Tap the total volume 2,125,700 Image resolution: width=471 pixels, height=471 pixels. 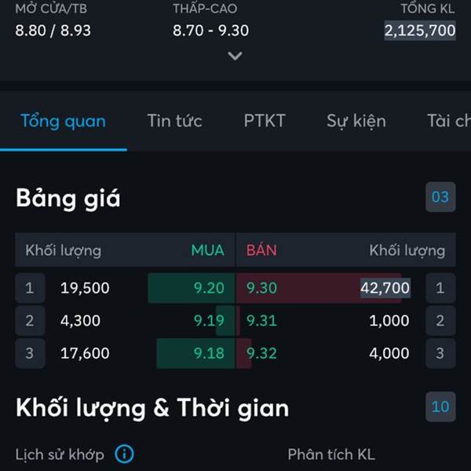click(x=420, y=31)
